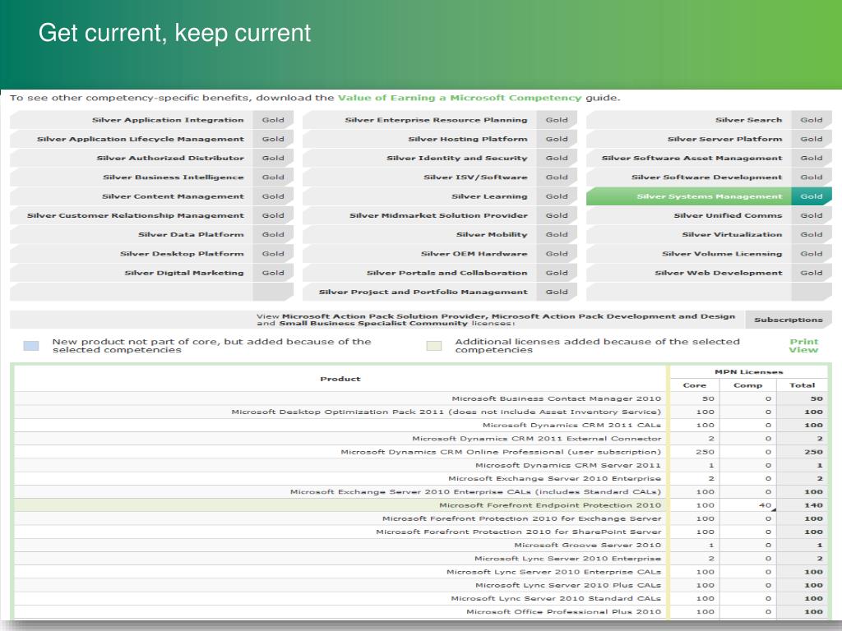Click Microsoft Dynamics CRM Online Professional product
The height and width of the screenshot is (631, 842).
pyautogui.click(x=501, y=453)
